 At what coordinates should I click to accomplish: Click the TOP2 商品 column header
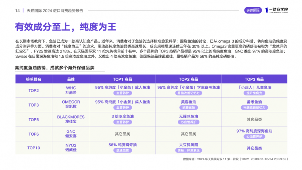[188, 79]
